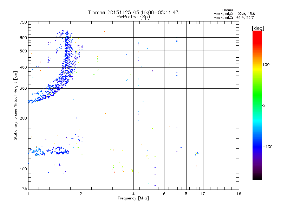Click the 'Stationary phase Virtual Height [km]' axis label
This screenshot has width=281, height=211.
15,105
